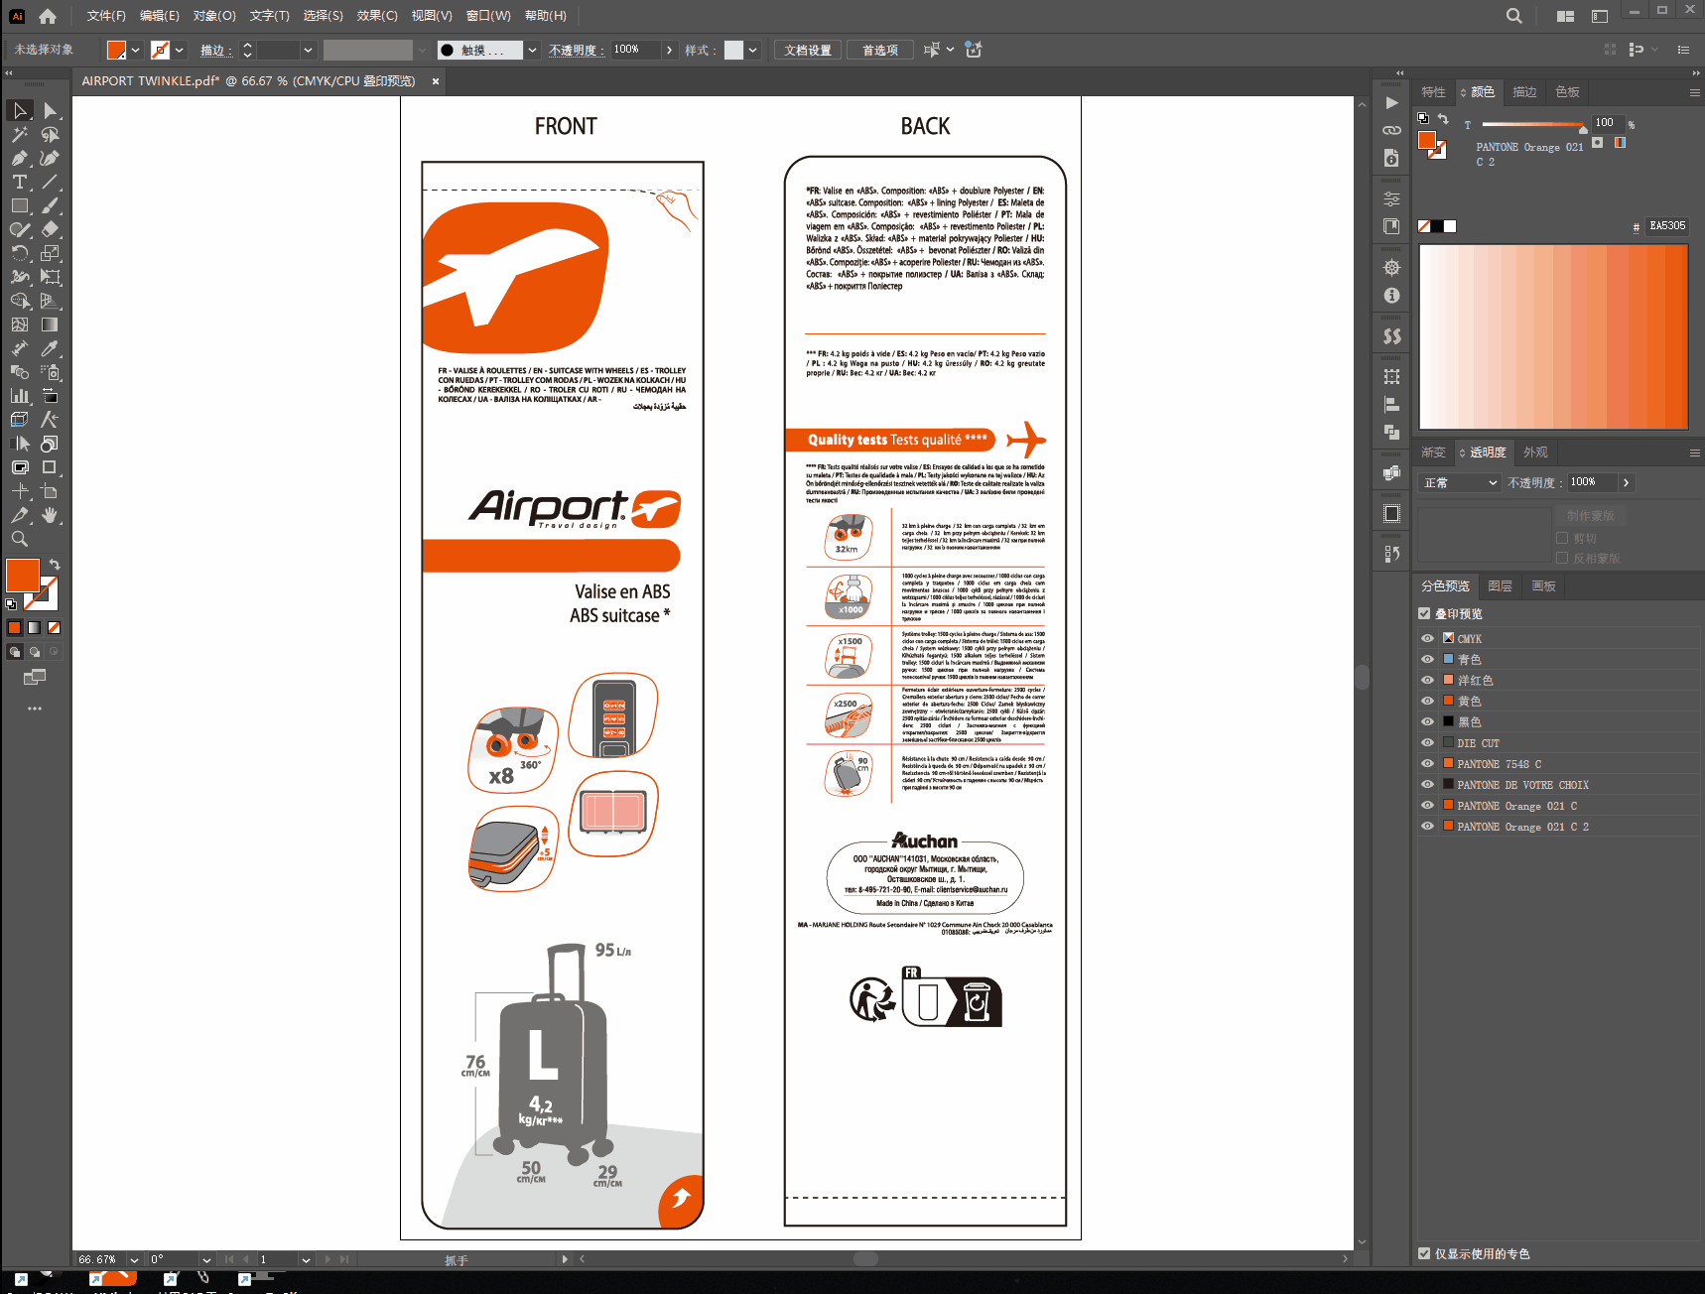The image size is (1705, 1294).
Task: Open the stroke weight dropdown
Action: [308, 50]
